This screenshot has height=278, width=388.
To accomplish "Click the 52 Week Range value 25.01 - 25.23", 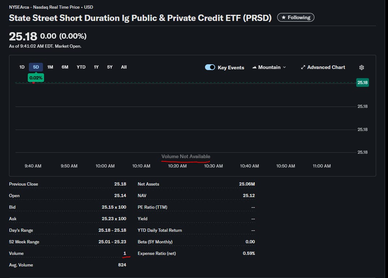I will coord(112,242).
